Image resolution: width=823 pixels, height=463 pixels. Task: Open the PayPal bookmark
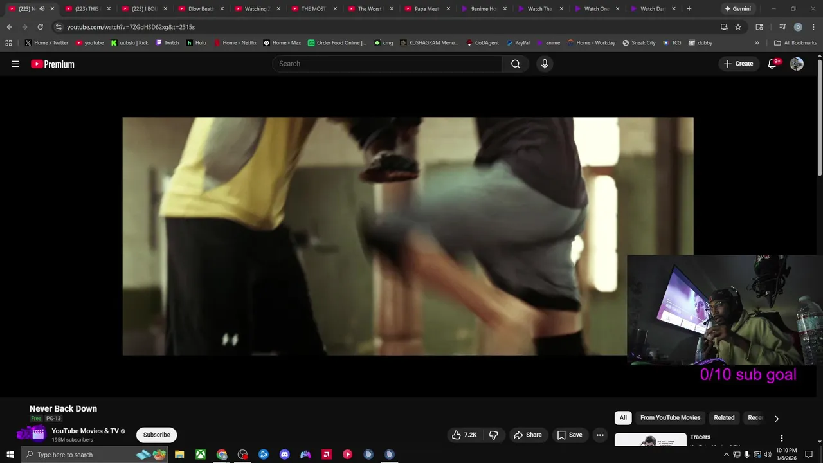coord(518,42)
